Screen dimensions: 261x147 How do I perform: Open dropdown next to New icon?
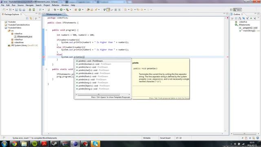(7, 10)
